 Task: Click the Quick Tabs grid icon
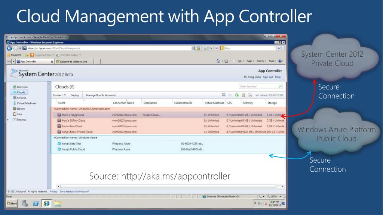point(9,62)
